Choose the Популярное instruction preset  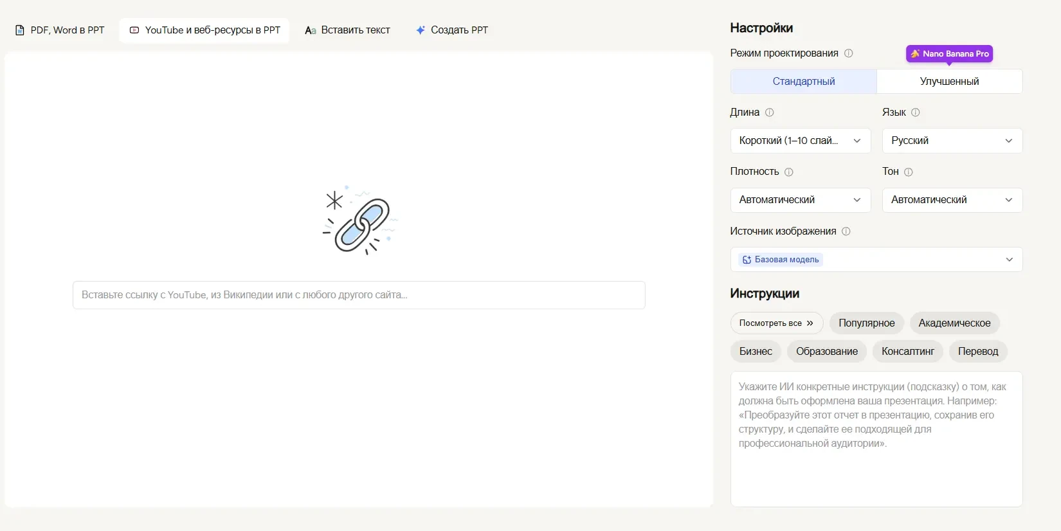(867, 323)
